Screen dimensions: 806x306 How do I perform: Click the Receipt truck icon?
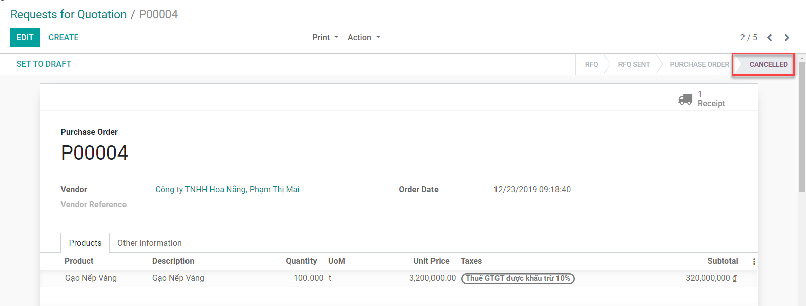coord(685,99)
